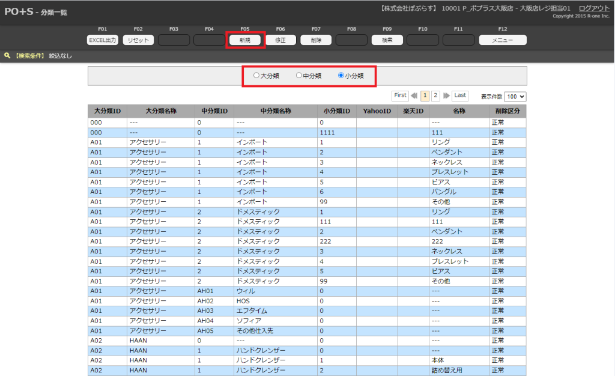Click the 削除 button under F07
Viewport: 615px width, 376px height.
(316, 40)
